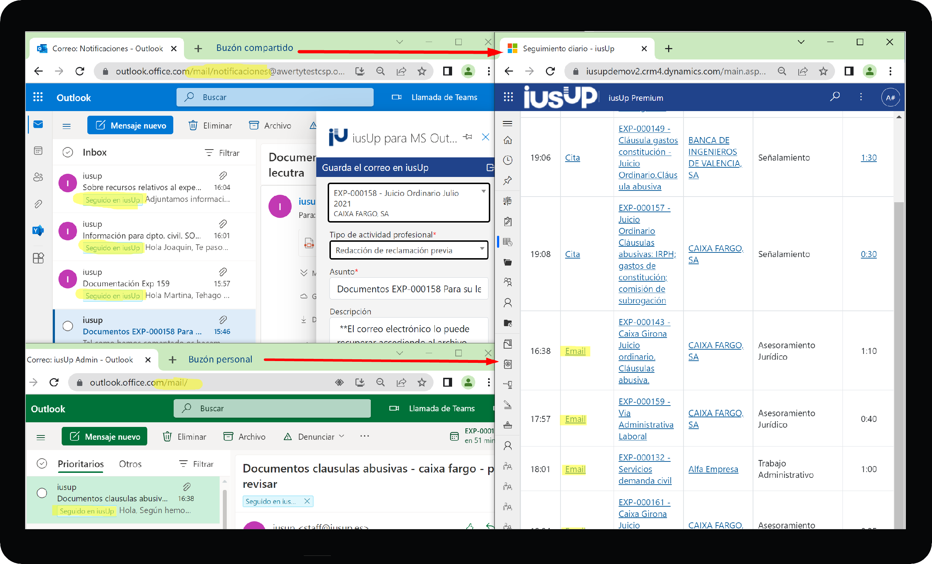This screenshot has height=564, width=932.
Task: Open Calendar icon in Outlook left rail
Action: click(38, 151)
